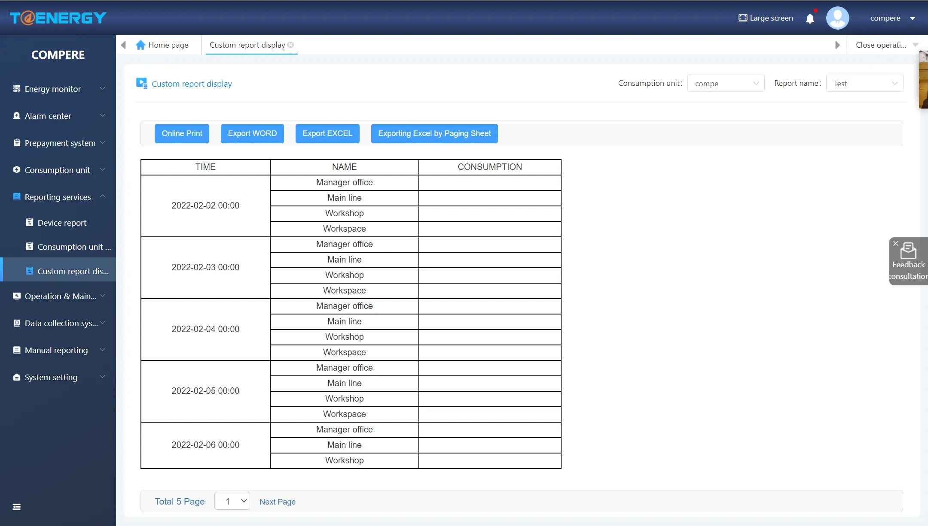Screen dimensions: 928x526
Task: Open page number selector
Action: tap(232, 501)
